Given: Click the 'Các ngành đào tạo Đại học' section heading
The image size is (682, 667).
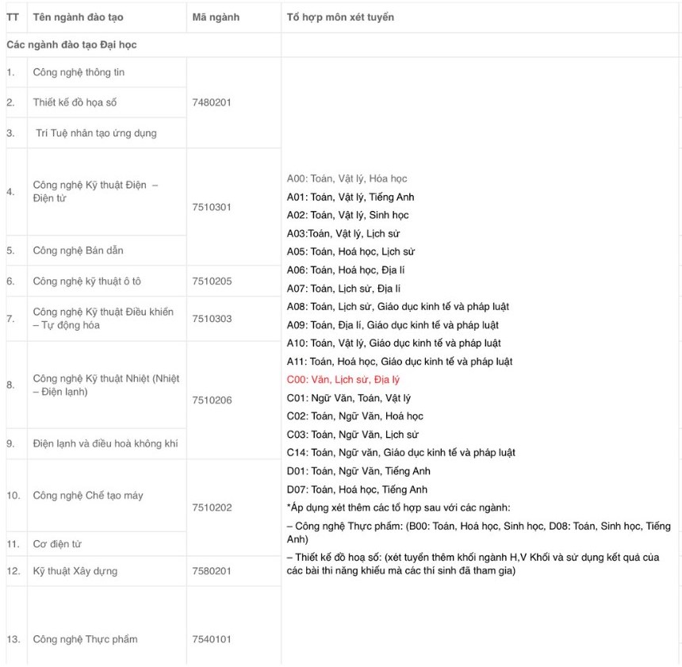Looking at the screenshot, I should [x=71, y=44].
